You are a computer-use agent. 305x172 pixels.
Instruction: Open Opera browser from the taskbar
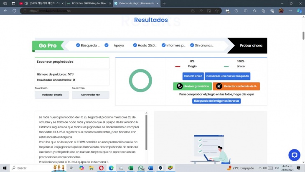coord(101,168)
